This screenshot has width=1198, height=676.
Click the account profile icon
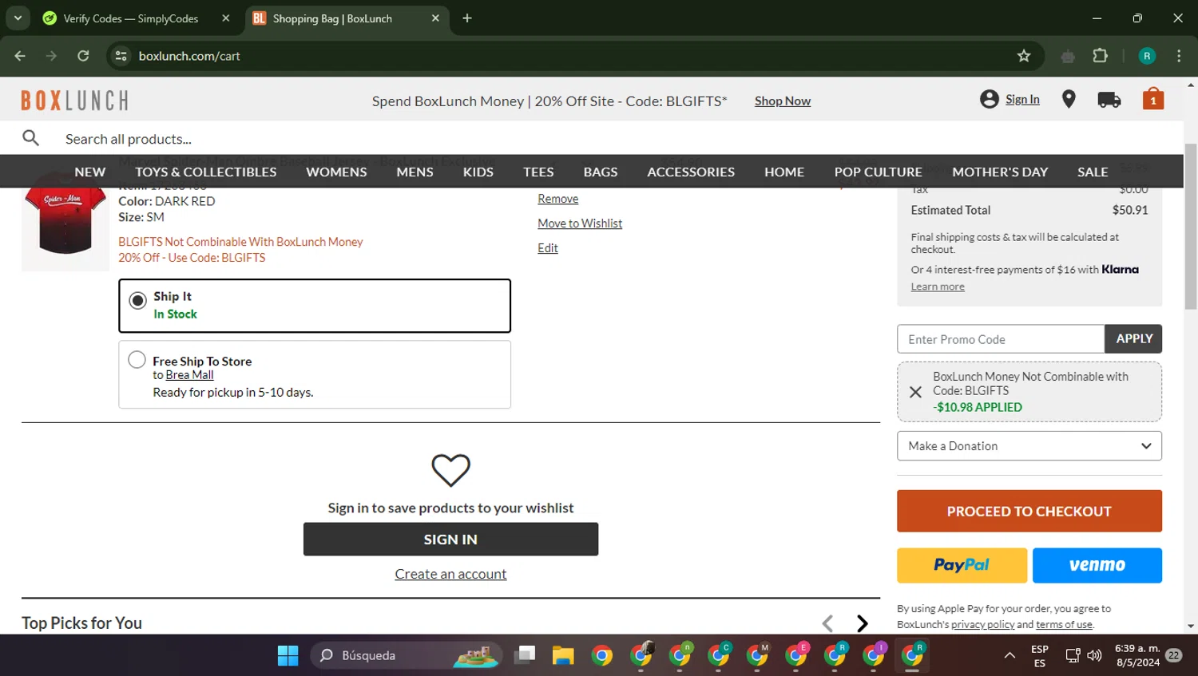(x=989, y=99)
